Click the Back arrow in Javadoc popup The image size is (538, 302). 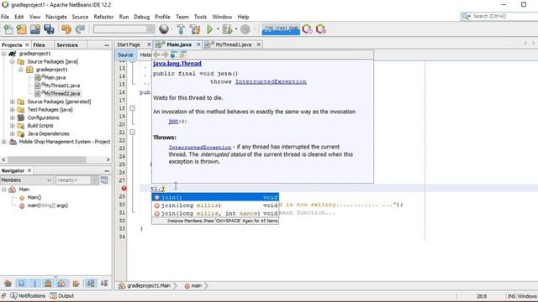click(x=157, y=55)
